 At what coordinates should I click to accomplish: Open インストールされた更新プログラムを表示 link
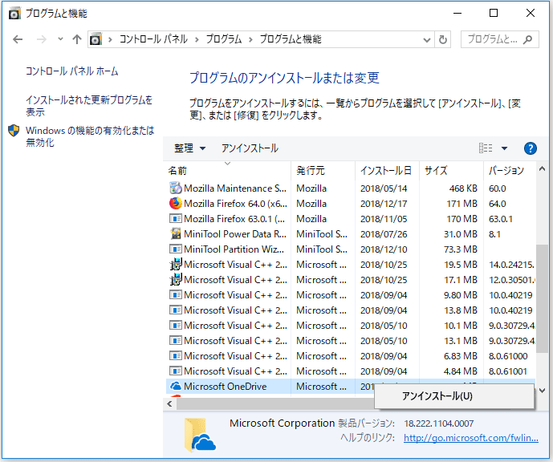pos(89,106)
